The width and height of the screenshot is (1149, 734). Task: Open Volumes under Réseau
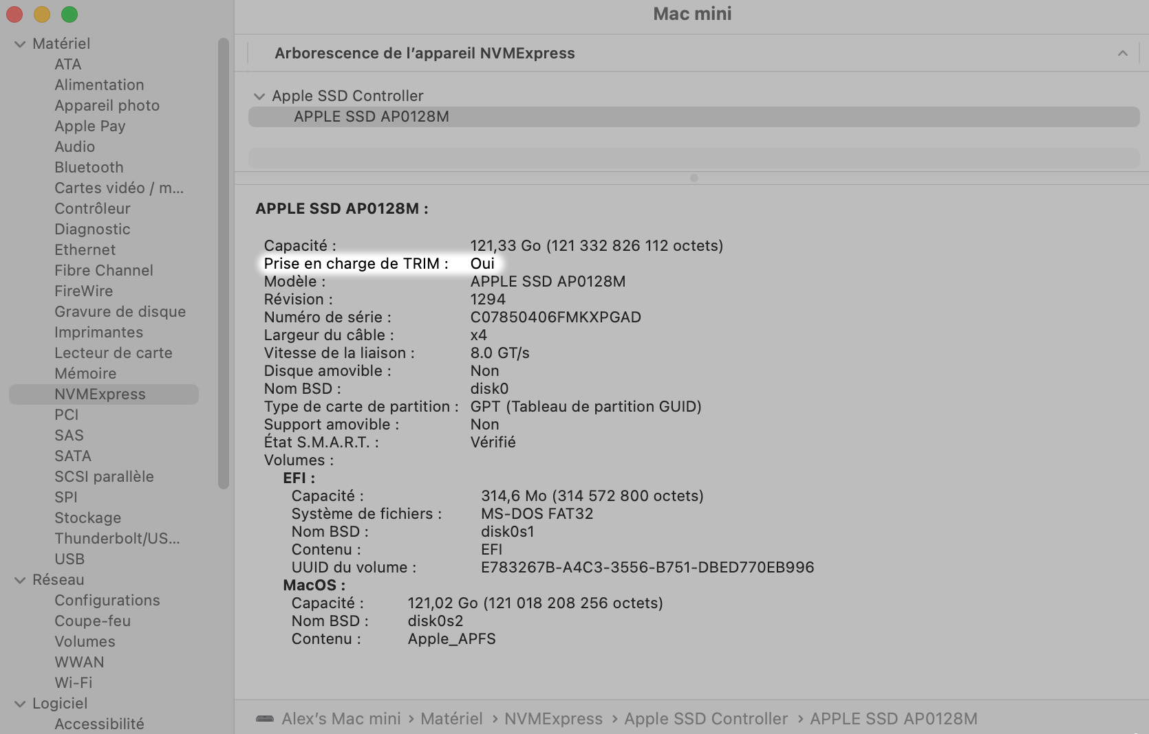85,641
